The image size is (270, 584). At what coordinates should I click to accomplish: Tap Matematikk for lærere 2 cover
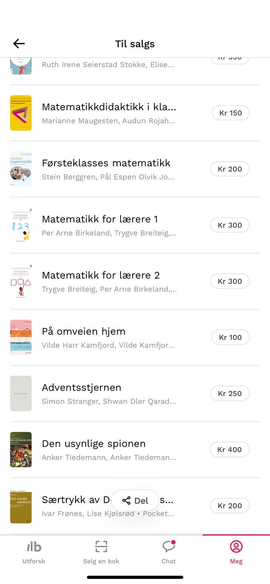[21, 281]
